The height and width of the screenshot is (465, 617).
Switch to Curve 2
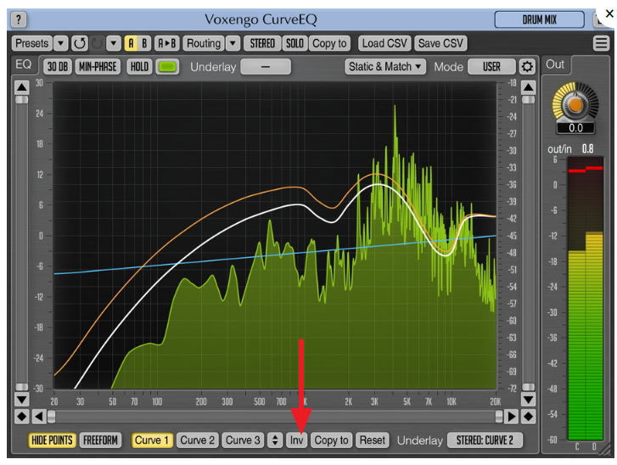[x=198, y=440]
